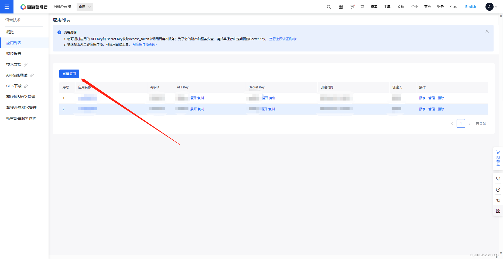Copy the Secret Key in row 2
The image size is (503, 259).
tap(272, 109)
